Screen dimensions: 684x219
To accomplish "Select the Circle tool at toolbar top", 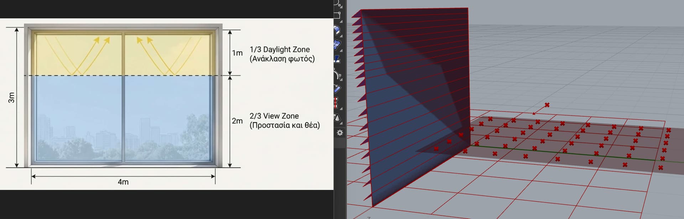I will click(x=337, y=3).
